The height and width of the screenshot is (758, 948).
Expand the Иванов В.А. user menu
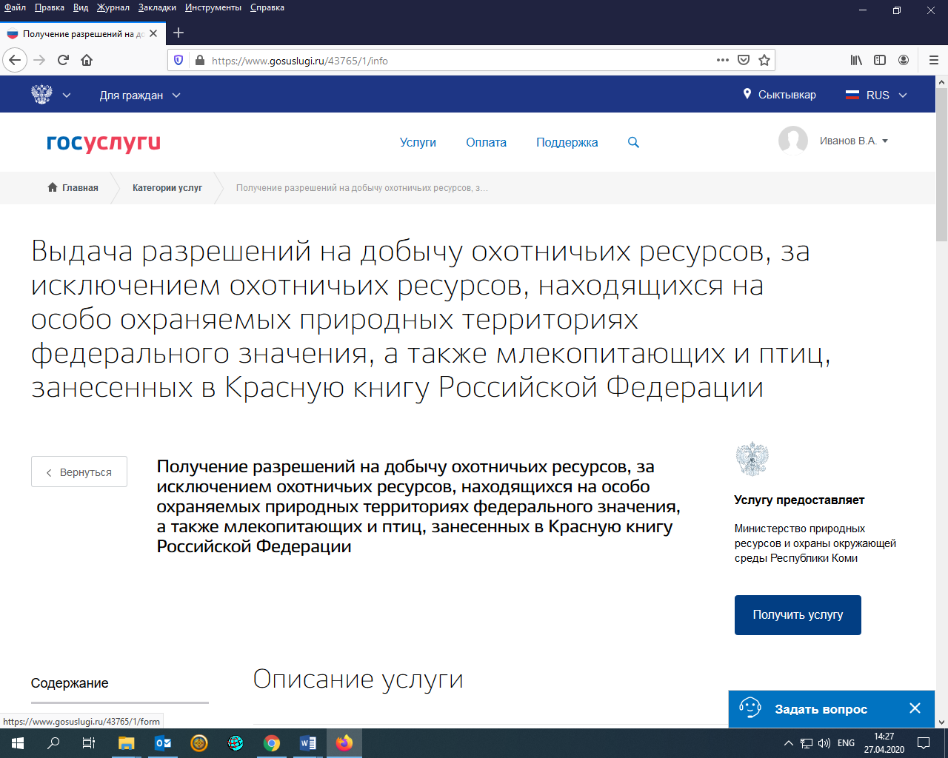(x=853, y=141)
